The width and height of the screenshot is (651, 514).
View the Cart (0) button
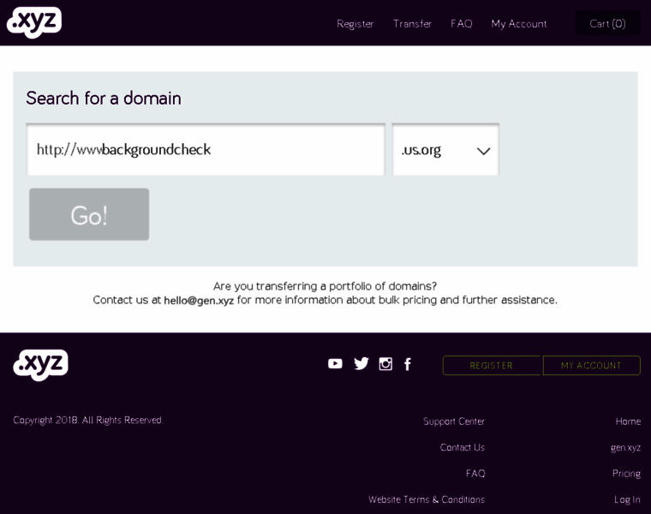pos(607,24)
